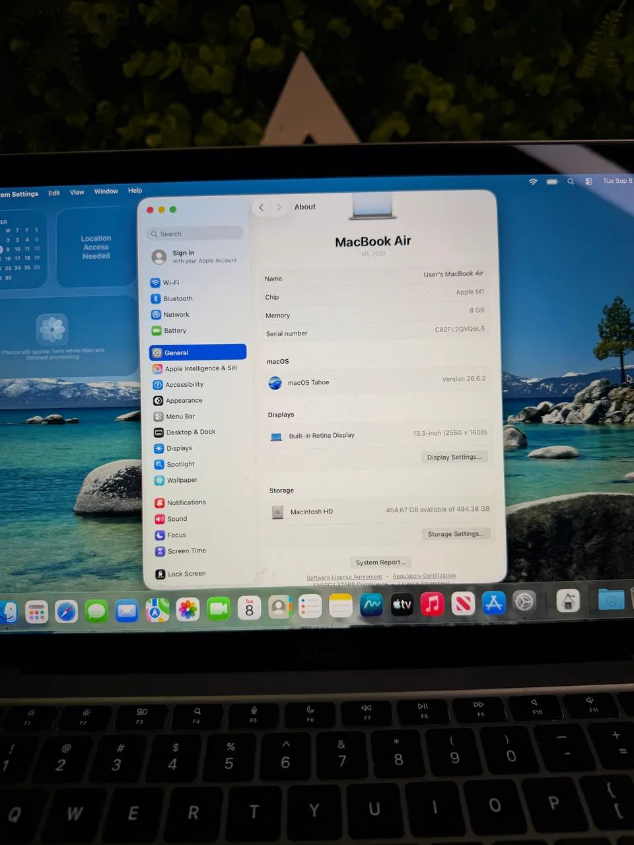Open the Downloads folder in the Dock

point(612,599)
